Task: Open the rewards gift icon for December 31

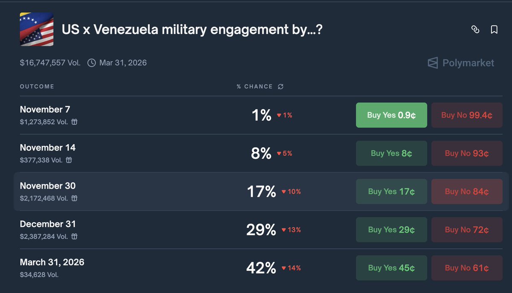Action: (x=74, y=236)
